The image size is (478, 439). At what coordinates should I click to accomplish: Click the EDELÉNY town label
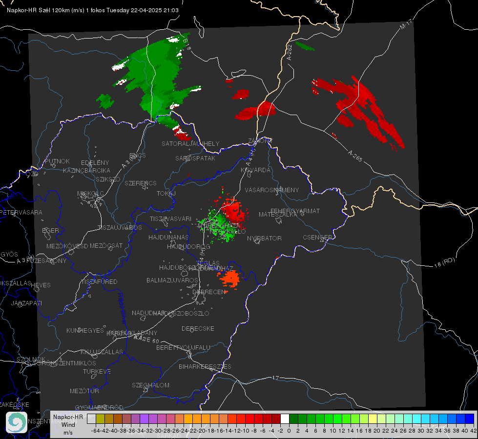(x=95, y=163)
